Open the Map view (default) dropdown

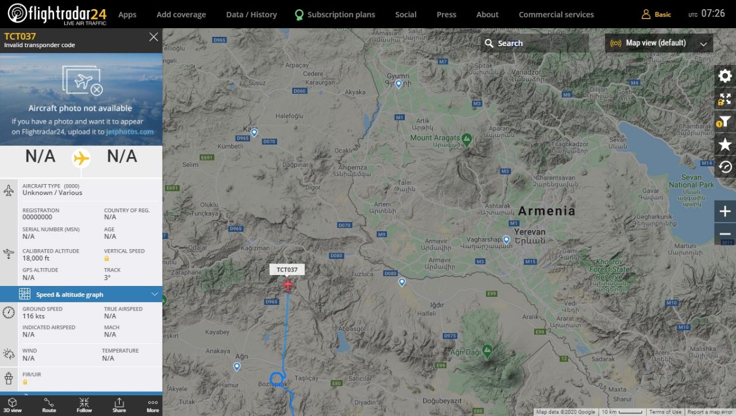[x=659, y=43]
